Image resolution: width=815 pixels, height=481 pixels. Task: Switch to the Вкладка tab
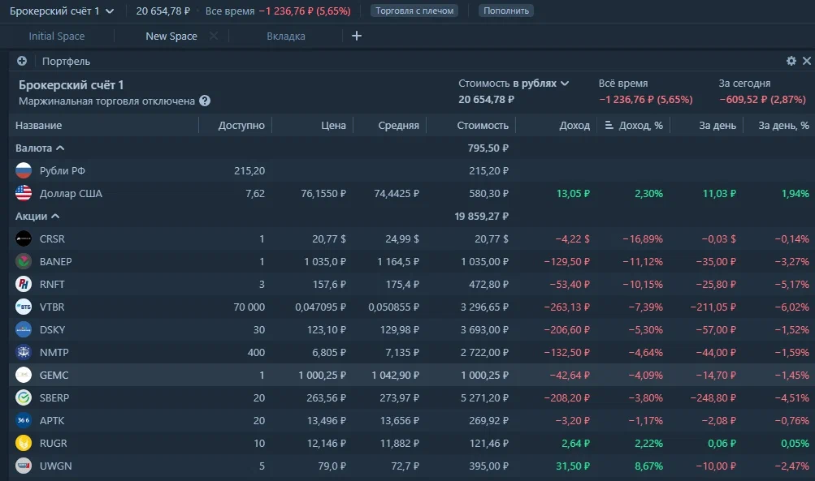(286, 37)
